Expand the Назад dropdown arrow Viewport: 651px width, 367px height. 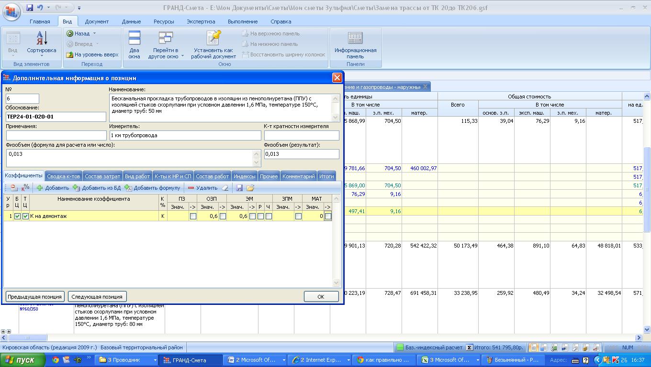pos(94,33)
